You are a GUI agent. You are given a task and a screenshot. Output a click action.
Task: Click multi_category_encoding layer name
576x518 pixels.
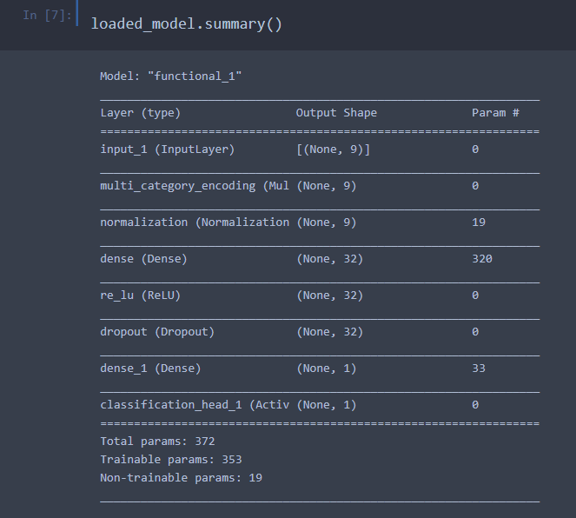[x=195, y=186]
